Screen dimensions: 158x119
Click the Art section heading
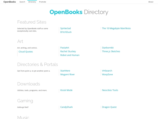tap(20, 41)
